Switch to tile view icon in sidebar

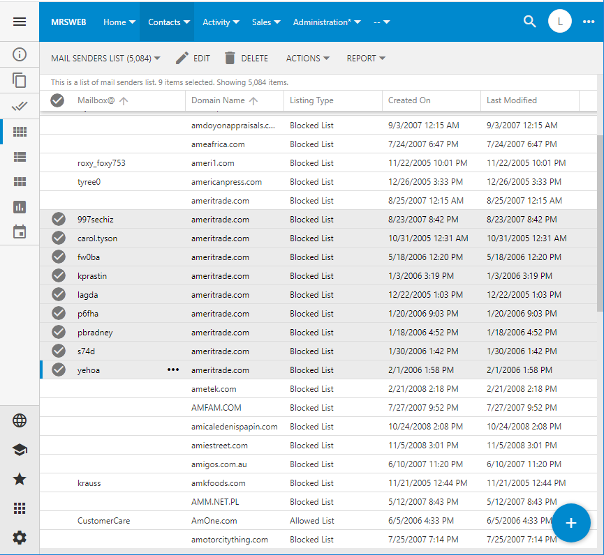(x=20, y=181)
